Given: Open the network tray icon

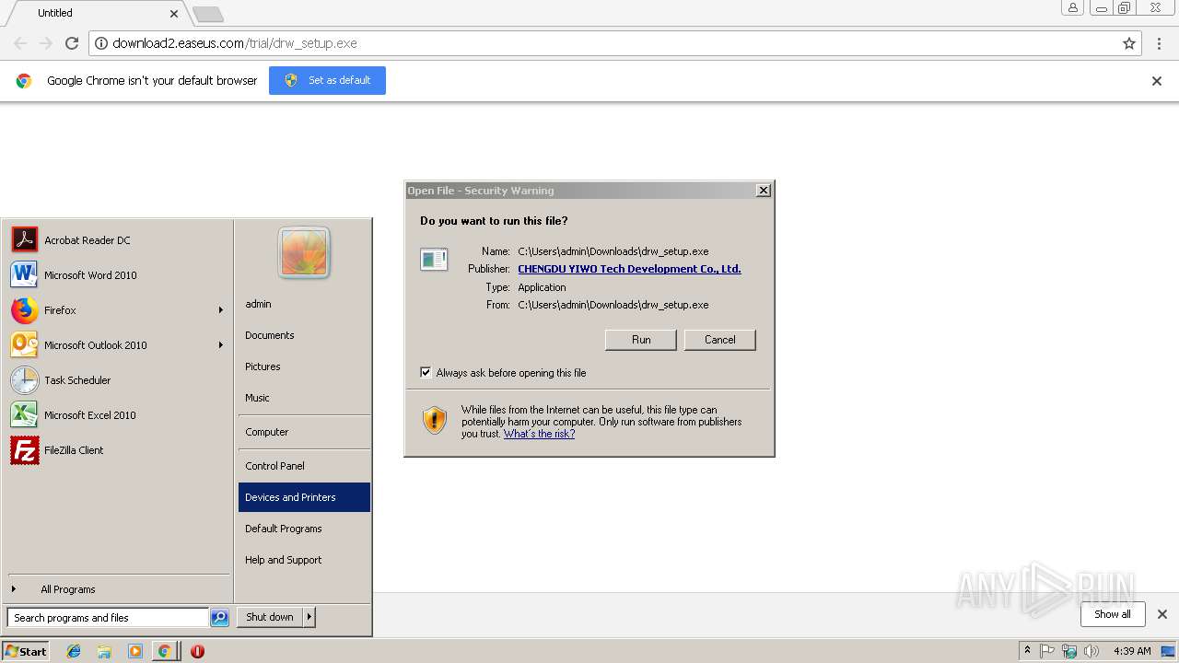Looking at the screenshot, I should pyautogui.click(x=1069, y=651).
